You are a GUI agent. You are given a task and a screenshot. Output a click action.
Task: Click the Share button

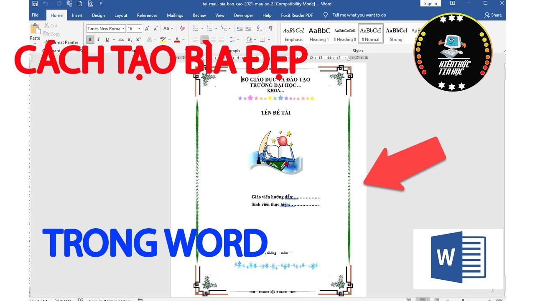click(x=493, y=15)
